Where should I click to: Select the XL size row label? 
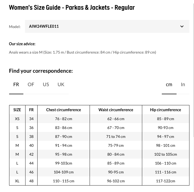click(17, 181)
